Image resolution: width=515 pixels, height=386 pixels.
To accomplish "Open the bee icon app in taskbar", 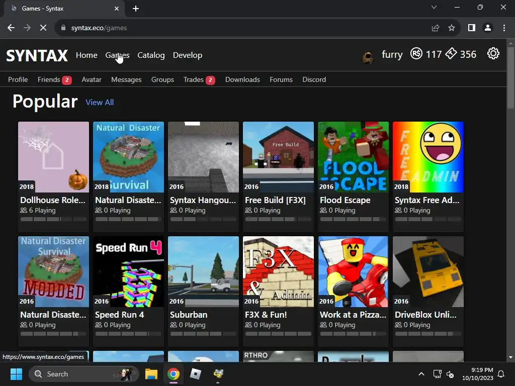I will tap(218, 374).
